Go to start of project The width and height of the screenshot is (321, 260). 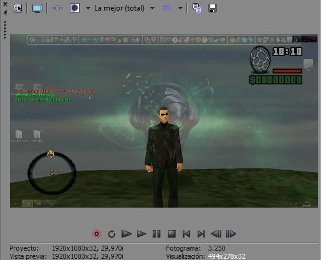click(x=186, y=234)
